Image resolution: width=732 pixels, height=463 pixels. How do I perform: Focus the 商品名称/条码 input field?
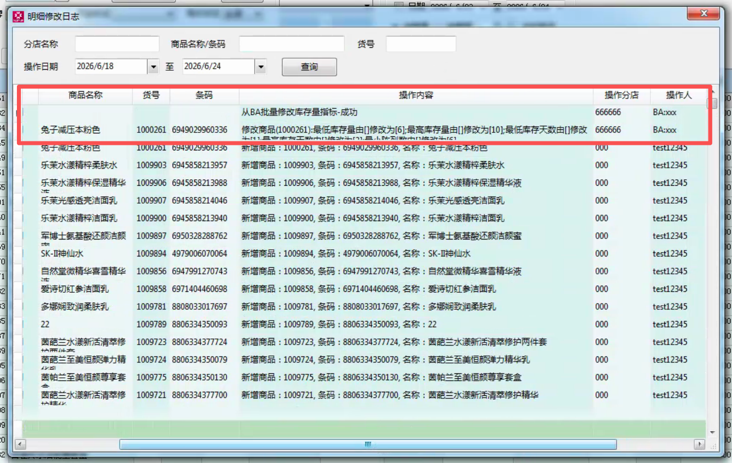coord(291,44)
